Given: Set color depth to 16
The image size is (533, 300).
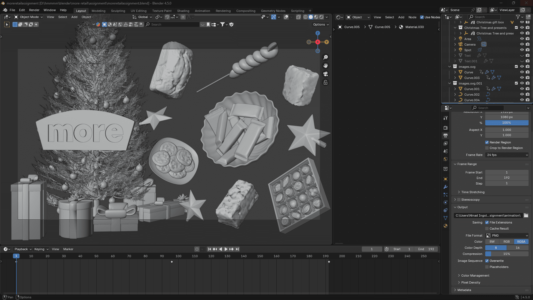Looking at the screenshot, I should click(x=517, y=248).
